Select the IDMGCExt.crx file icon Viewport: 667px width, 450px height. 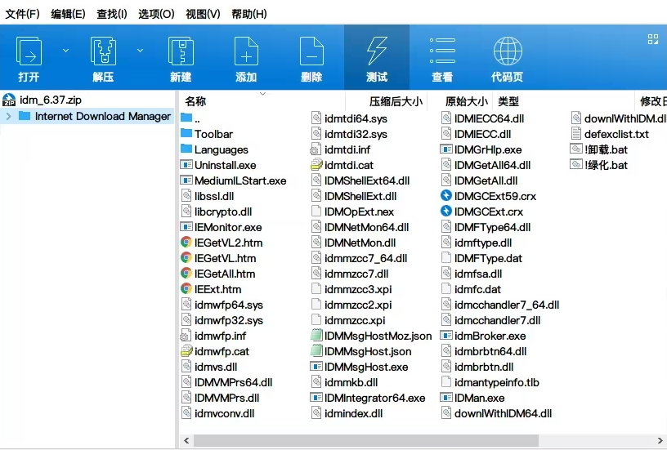445,212
